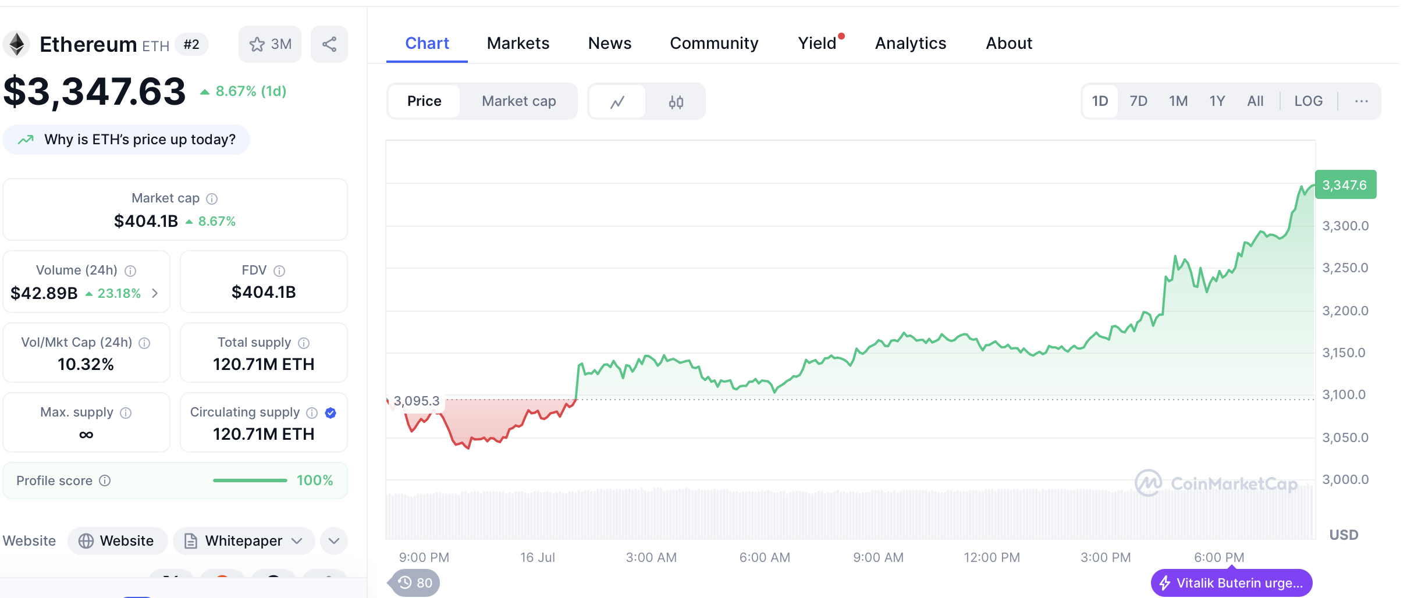1407x598 pixels.
Task: Click the chart history badge showing 80
Action: point(415,583)
